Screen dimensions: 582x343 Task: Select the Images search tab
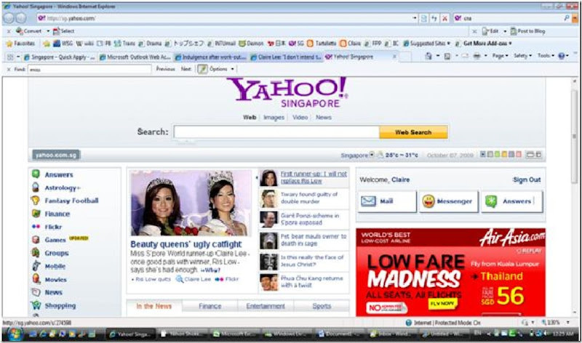tap(274, 117)
